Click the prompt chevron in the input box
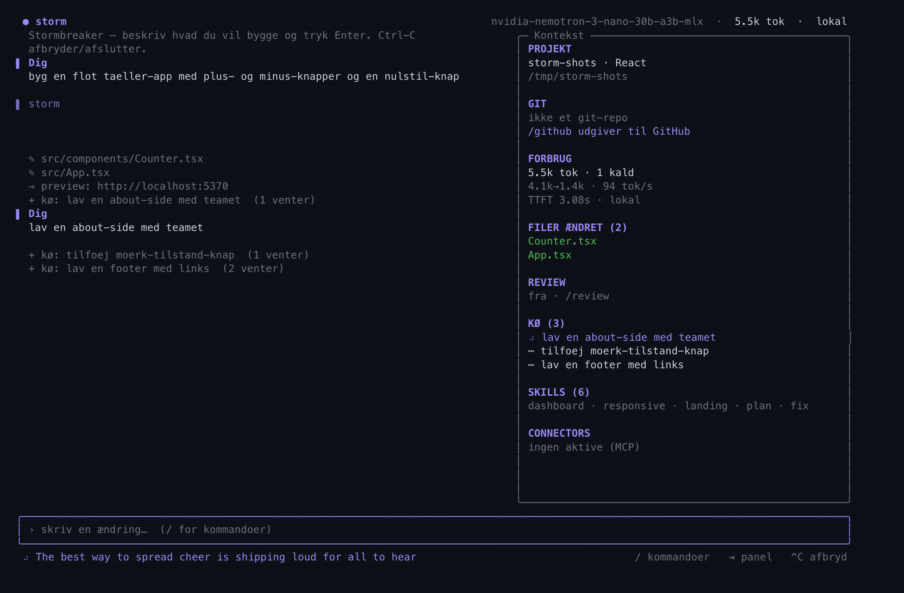 click(32, 530)
